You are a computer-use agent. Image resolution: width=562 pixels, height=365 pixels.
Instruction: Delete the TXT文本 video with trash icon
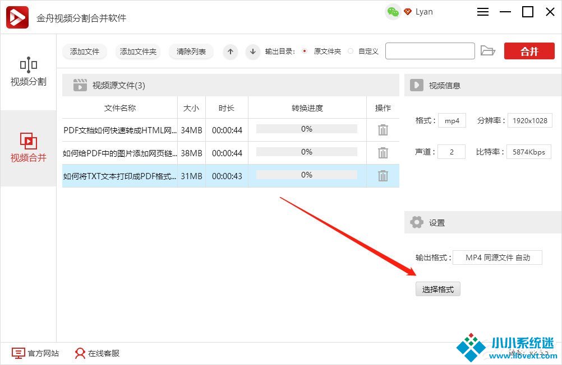[383, 176]
